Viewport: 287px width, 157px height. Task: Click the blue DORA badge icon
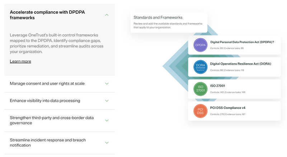[200, 67]
